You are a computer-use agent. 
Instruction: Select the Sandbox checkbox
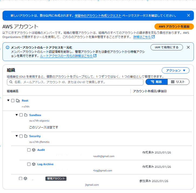(21, 115)
